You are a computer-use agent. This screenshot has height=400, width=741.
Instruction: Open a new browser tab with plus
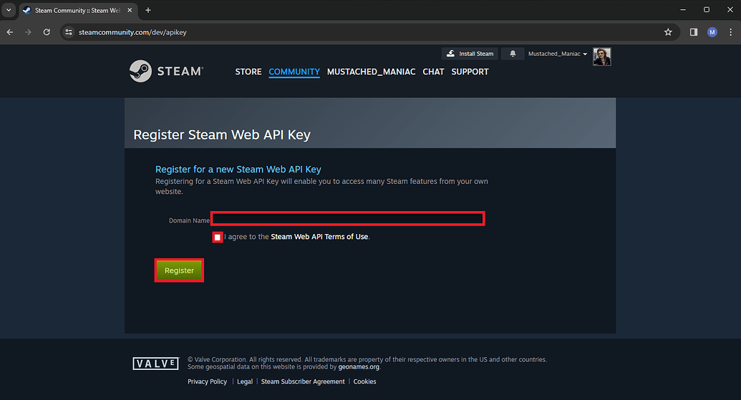point(148,10)
